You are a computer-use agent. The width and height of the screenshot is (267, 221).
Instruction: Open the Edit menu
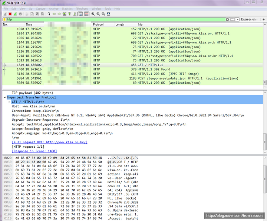click(14, 9)
